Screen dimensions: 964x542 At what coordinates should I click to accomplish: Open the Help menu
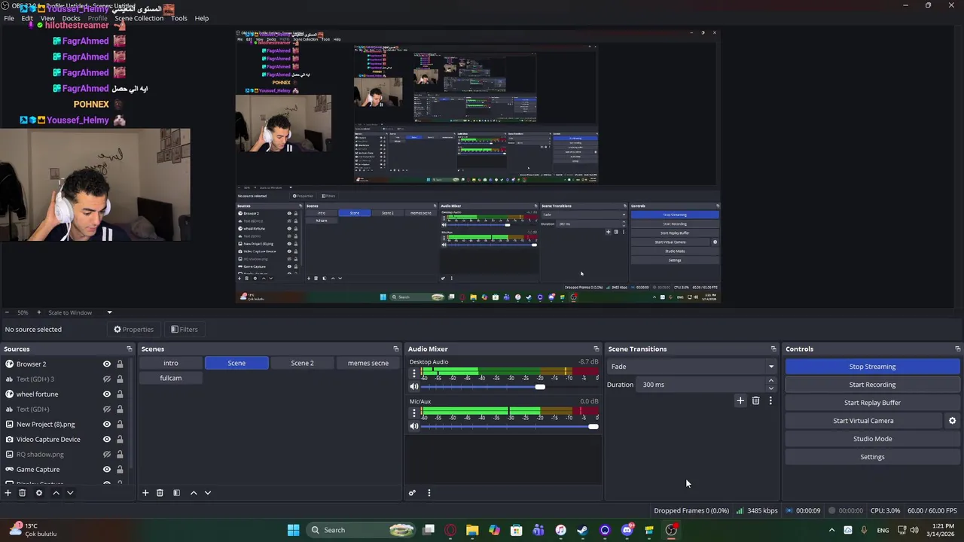coord(202,18)
